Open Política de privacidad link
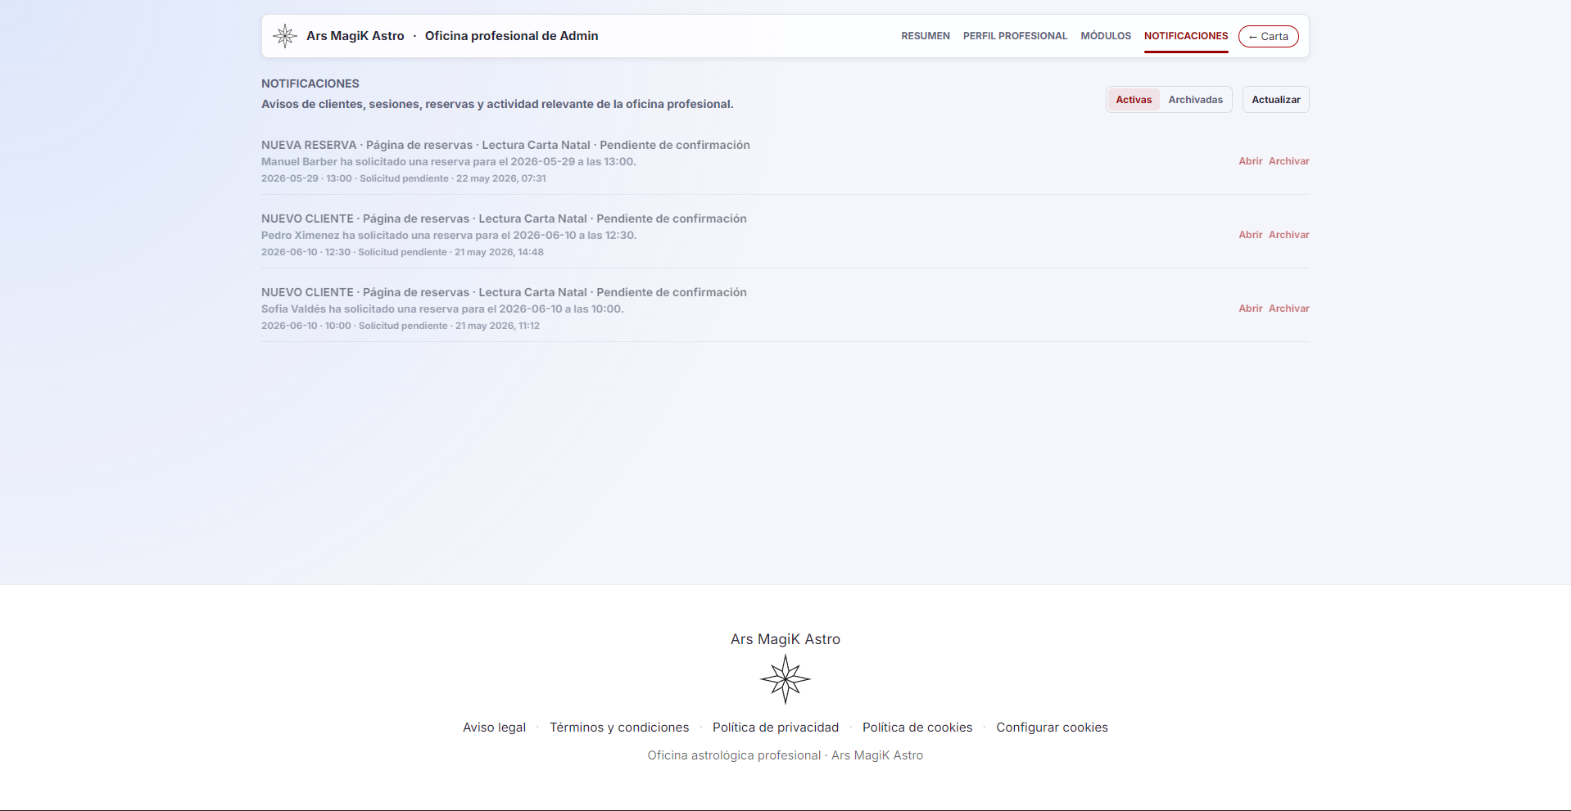The width and height of the screenshot is (1571, 811). tap(776, 728)
